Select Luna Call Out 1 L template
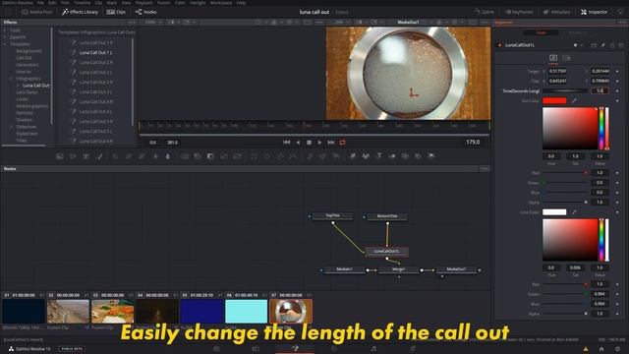Viewport: 629px width, 354px height. click(96, 52)
